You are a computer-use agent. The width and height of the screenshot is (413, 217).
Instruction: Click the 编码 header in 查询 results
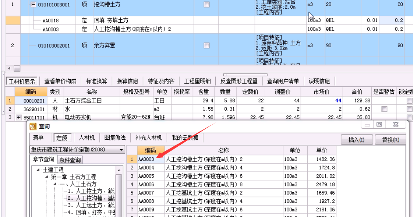[x=151, y=150]
